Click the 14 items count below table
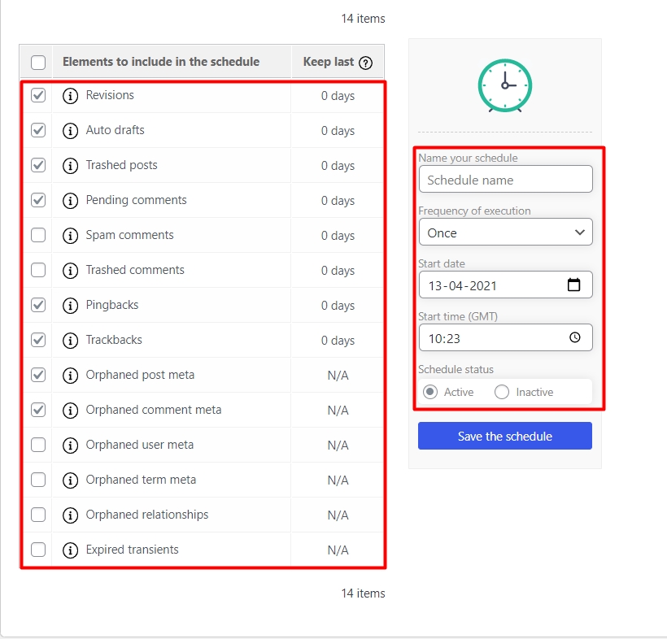The image size is (667, 639). pos(363,593)
